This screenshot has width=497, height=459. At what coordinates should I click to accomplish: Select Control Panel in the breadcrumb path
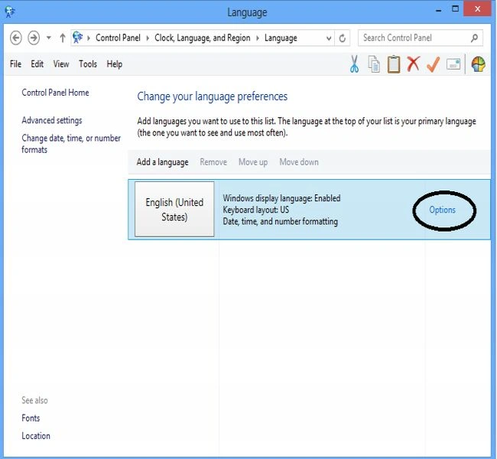(x=118, y=37)
